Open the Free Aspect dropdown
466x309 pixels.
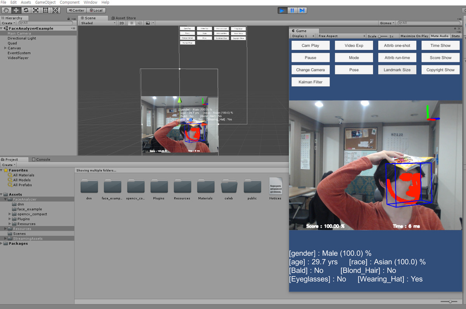341,36
